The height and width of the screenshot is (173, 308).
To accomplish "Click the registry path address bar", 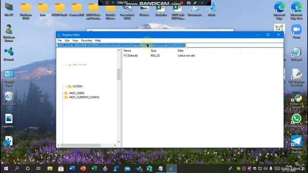I will point(170,45).
